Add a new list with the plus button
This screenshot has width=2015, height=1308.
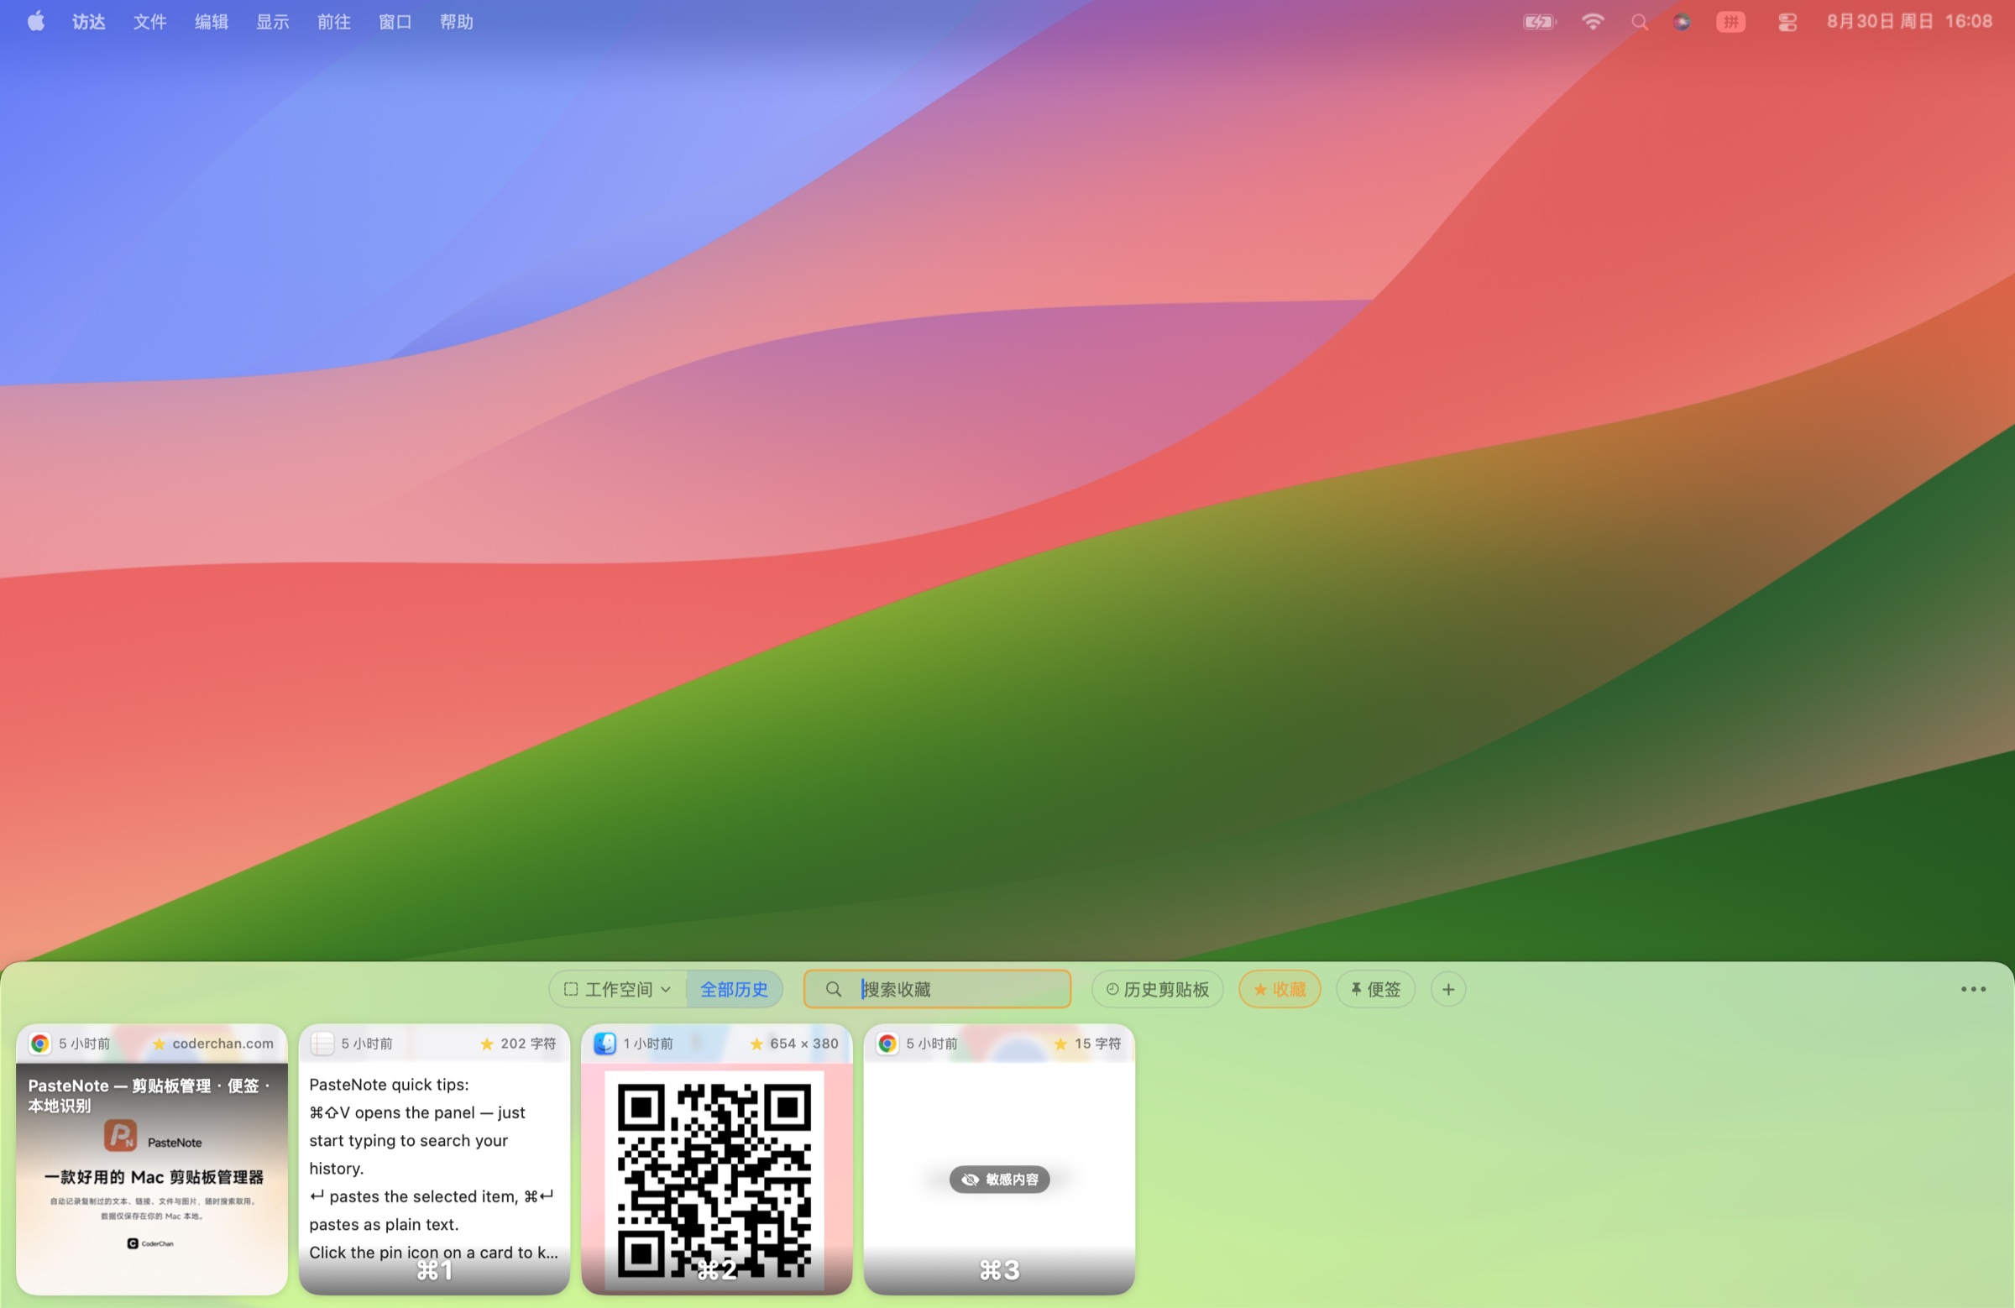1447,989
